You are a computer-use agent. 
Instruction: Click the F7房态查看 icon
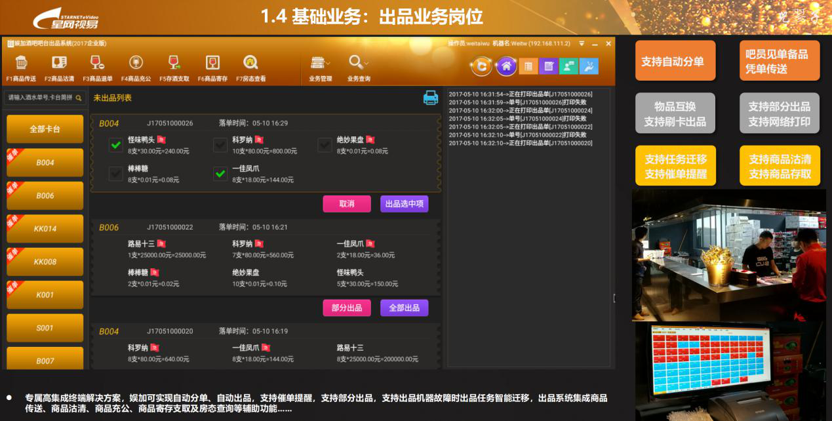(250, 64)
